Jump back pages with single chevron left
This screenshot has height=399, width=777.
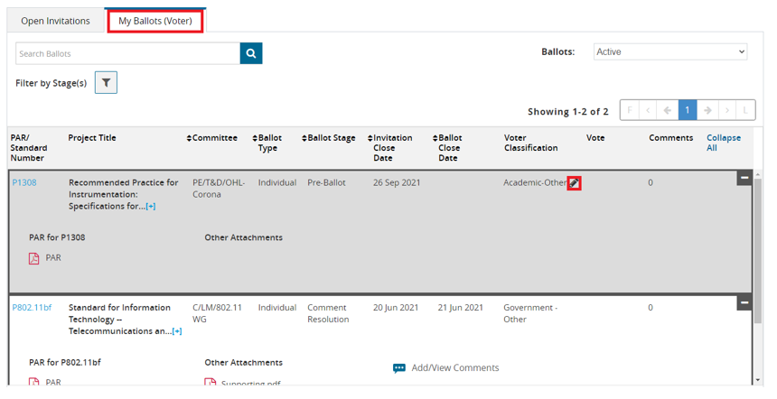[648, 110]
